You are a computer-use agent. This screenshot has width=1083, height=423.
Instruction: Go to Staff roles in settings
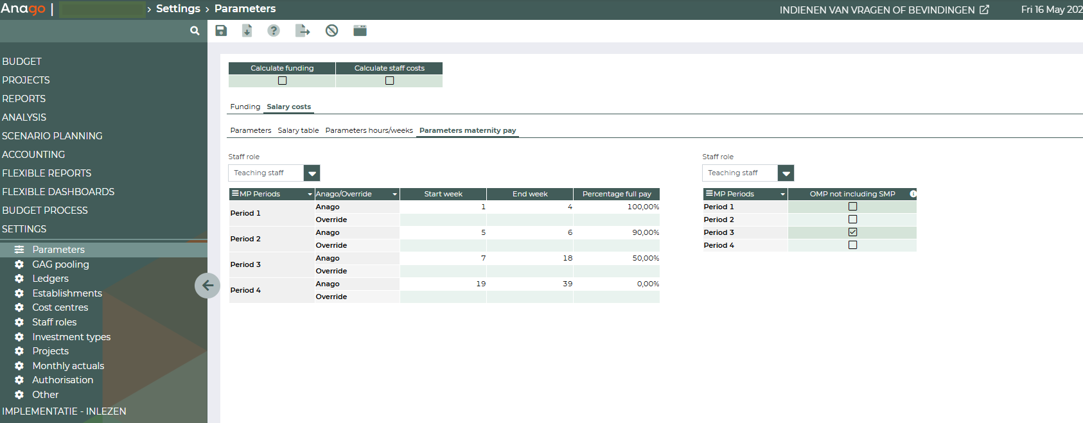pyautogui.click(x=55, y=322)
